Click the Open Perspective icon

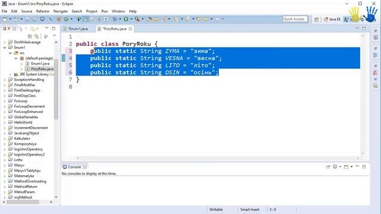pyautogui.click(x=316, y=19)
